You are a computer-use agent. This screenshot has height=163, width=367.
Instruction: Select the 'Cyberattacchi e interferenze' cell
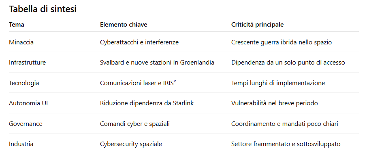point(139,42)
